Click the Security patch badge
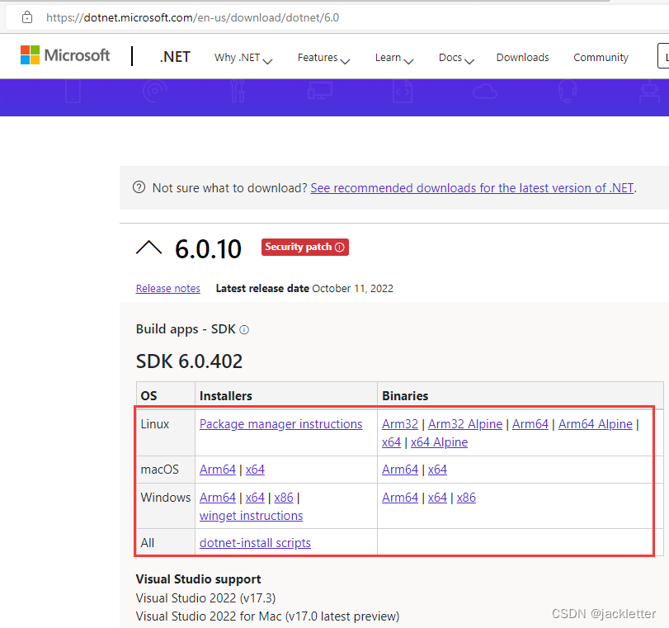 pos(305,247)
